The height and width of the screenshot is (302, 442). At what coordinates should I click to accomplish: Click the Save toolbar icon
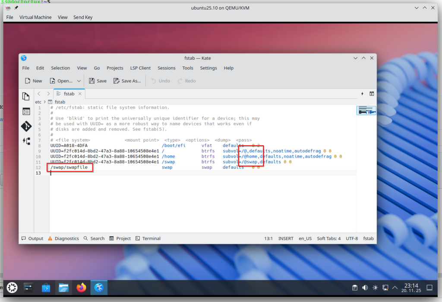[98, 81]
